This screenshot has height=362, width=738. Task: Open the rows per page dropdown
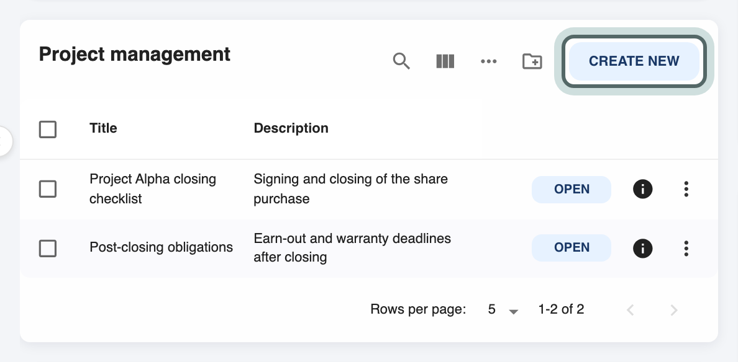pos(503,309)
